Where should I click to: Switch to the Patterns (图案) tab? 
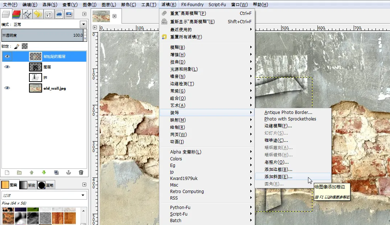(9, 185)
